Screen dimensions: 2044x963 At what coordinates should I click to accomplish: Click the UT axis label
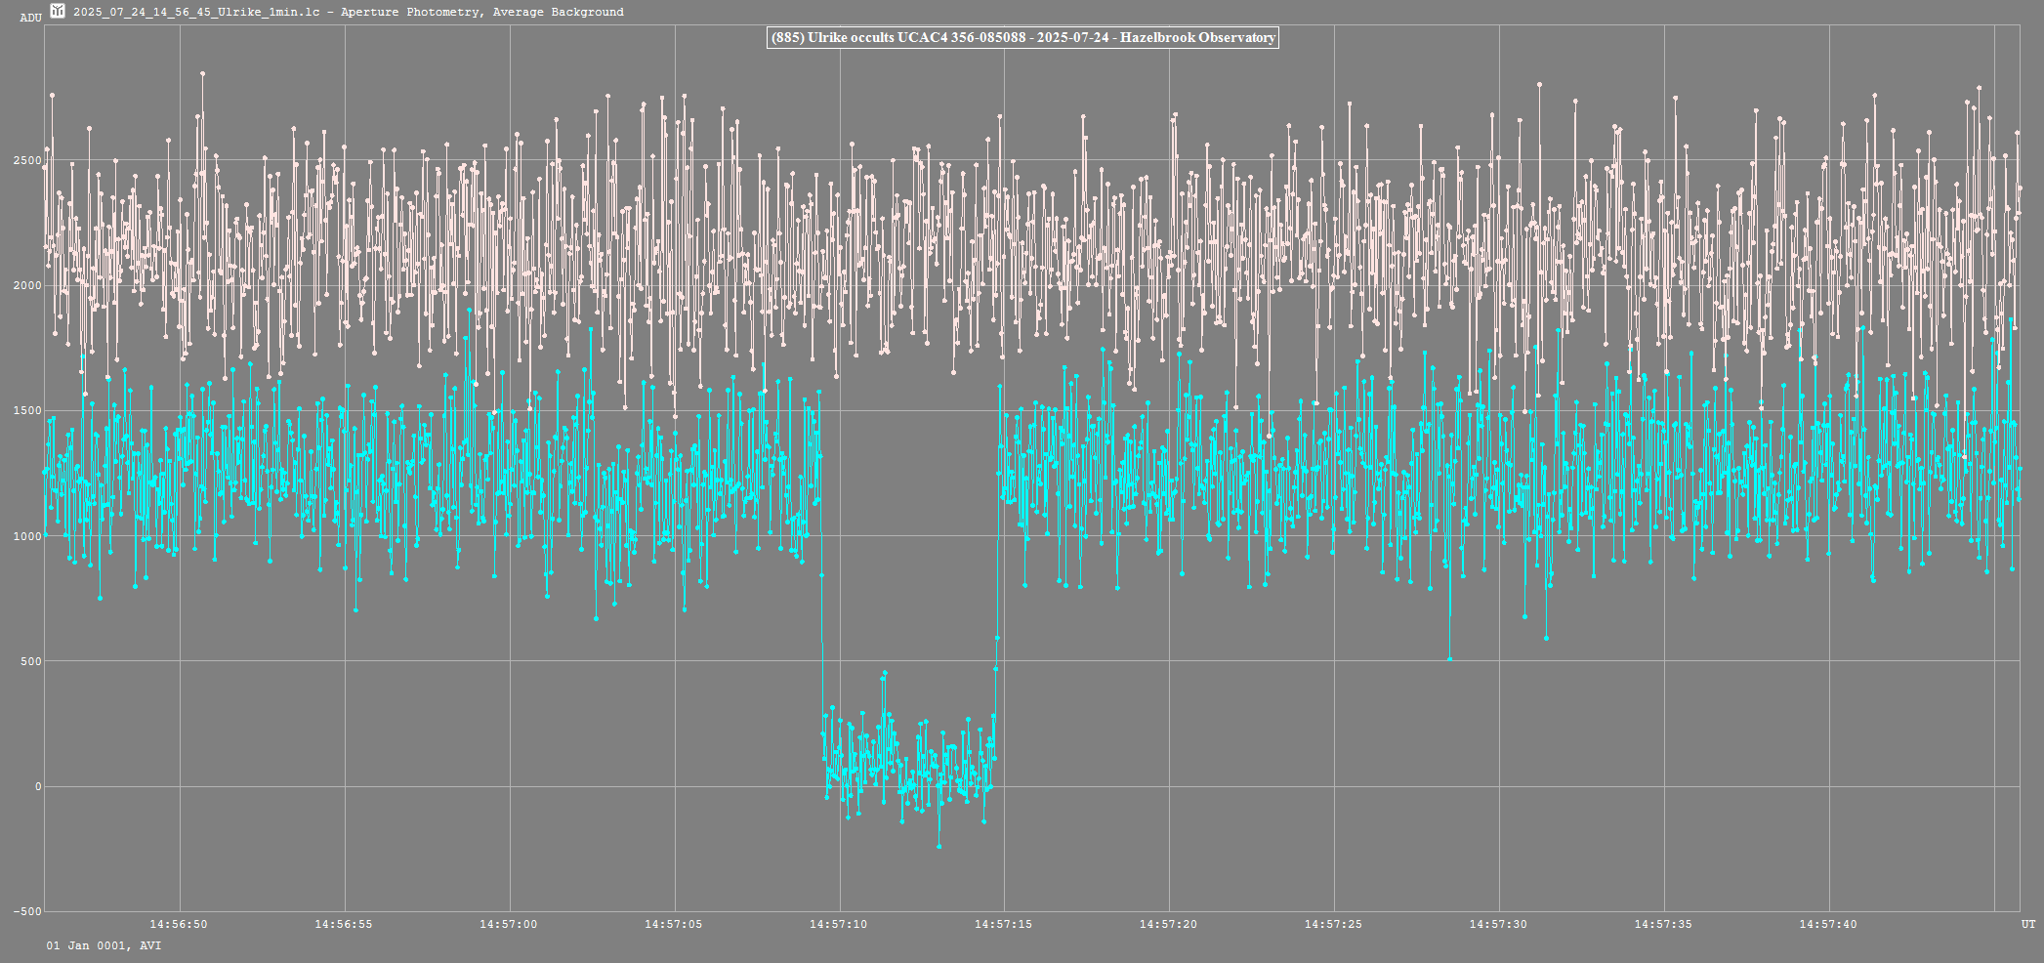click(x=2028, y=924)
